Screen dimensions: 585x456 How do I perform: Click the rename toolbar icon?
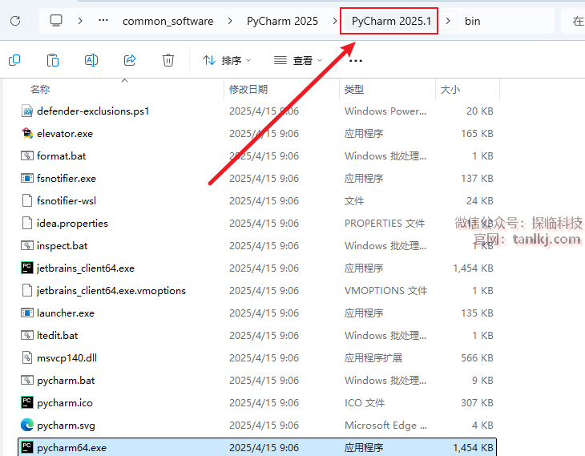[x=91, y=60]
